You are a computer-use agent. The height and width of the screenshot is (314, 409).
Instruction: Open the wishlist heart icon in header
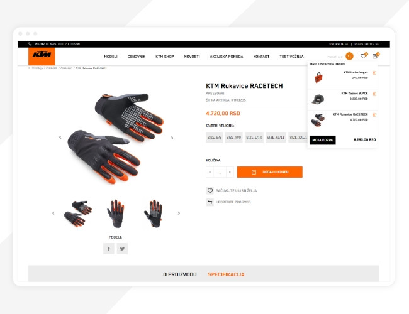363,56
